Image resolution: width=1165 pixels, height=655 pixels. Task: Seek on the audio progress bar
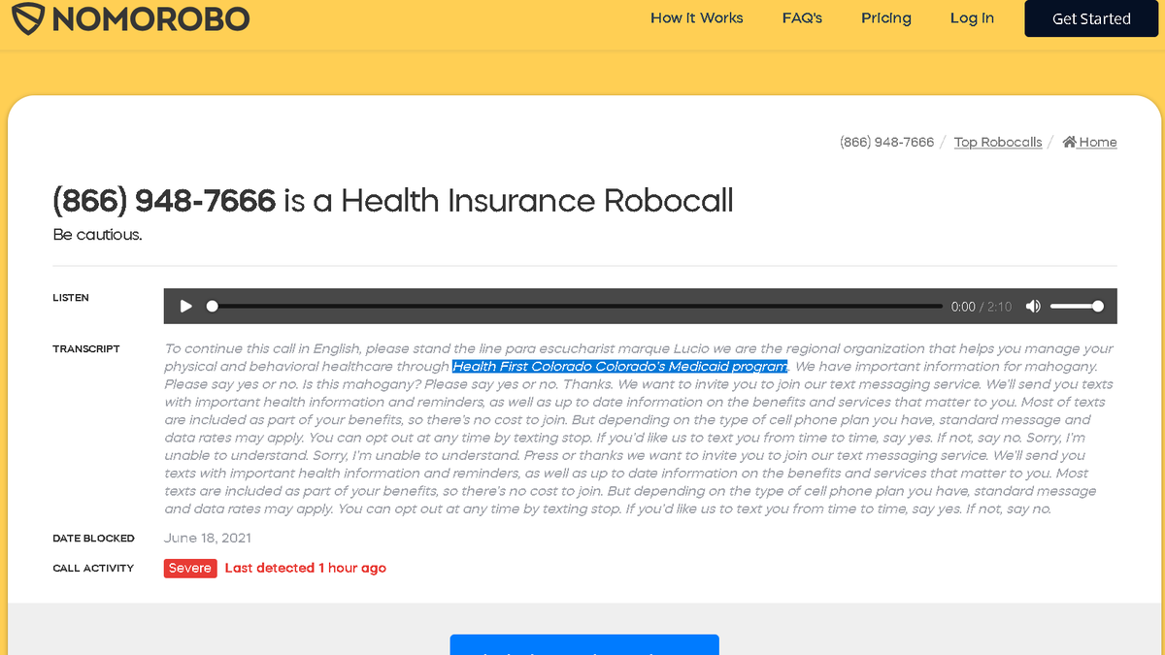(x=575, y=306)
